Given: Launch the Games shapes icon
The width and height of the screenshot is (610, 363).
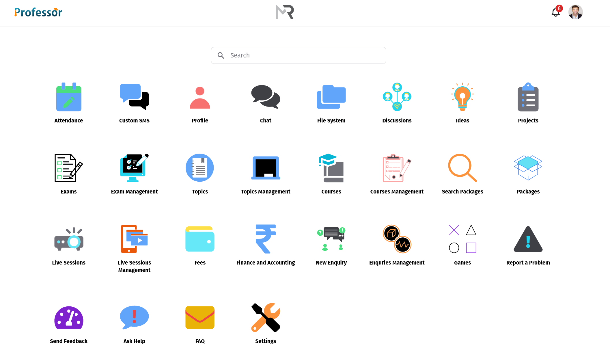Looking at the screenshot, I should point(462,239).
